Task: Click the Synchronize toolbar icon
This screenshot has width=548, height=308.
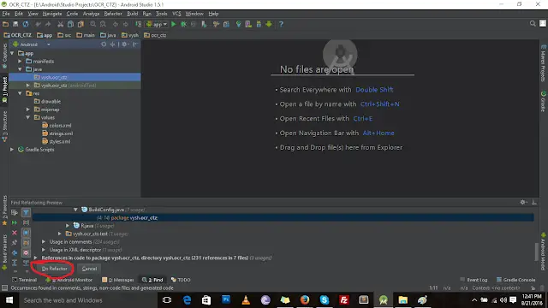Action: 26,24
